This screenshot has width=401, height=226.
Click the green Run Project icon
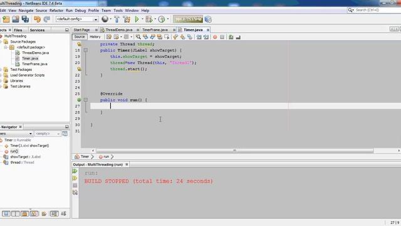click(137, 19)
